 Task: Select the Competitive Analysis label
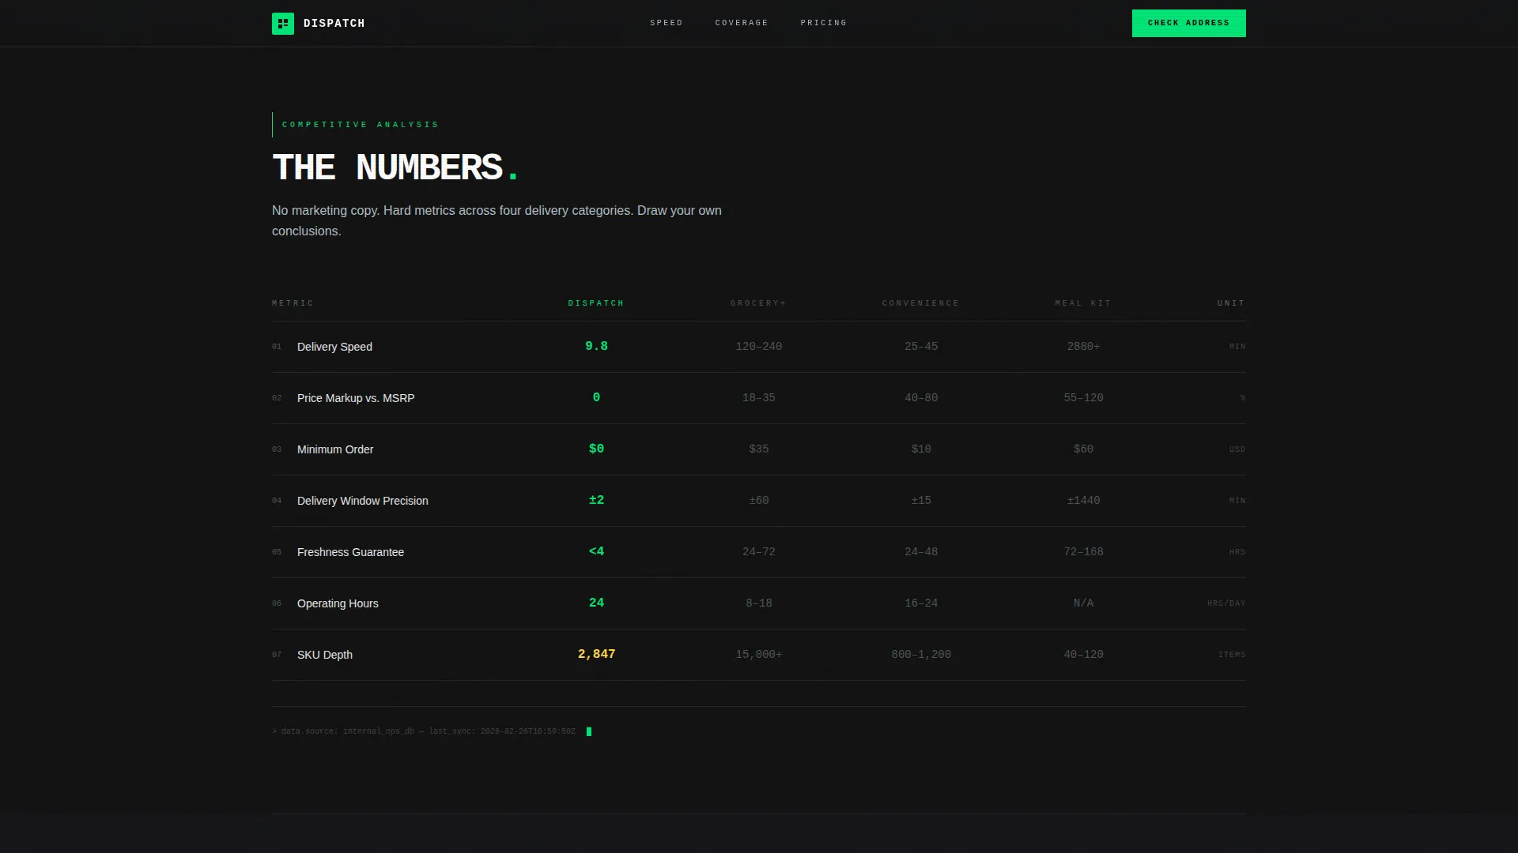click(x=361, y=125)
